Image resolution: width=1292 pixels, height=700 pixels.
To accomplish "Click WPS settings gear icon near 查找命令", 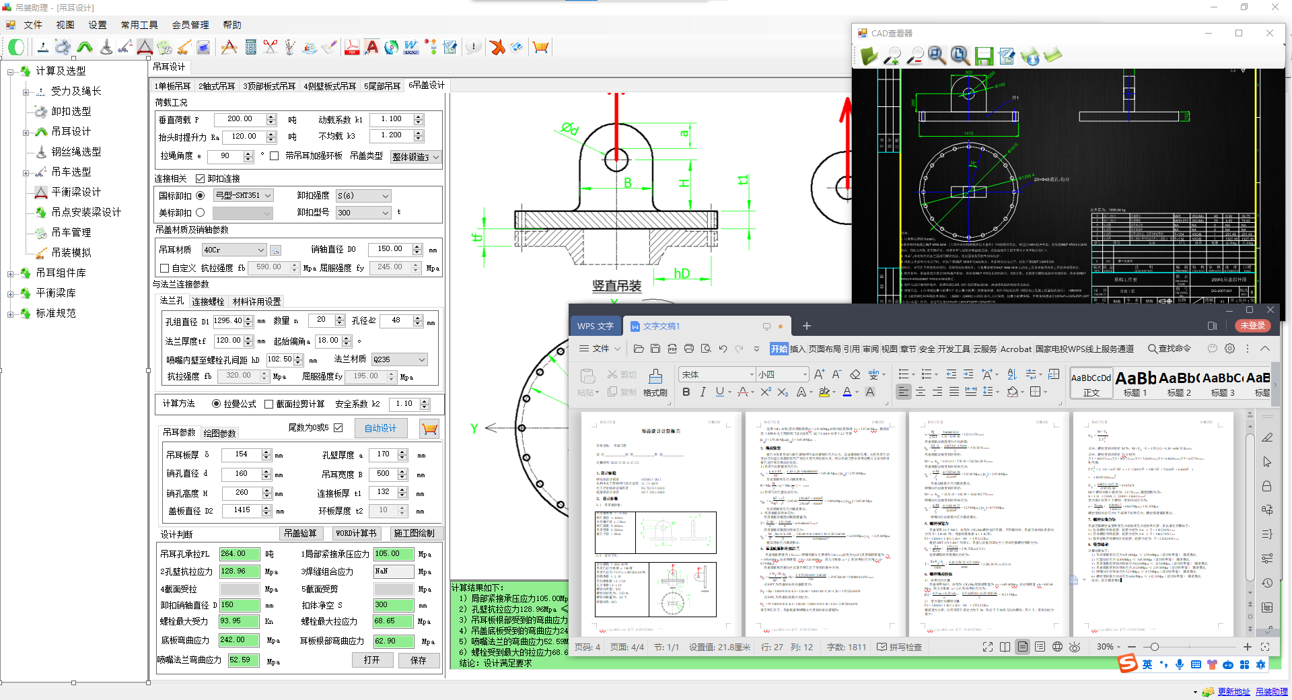I will 1229,349.
